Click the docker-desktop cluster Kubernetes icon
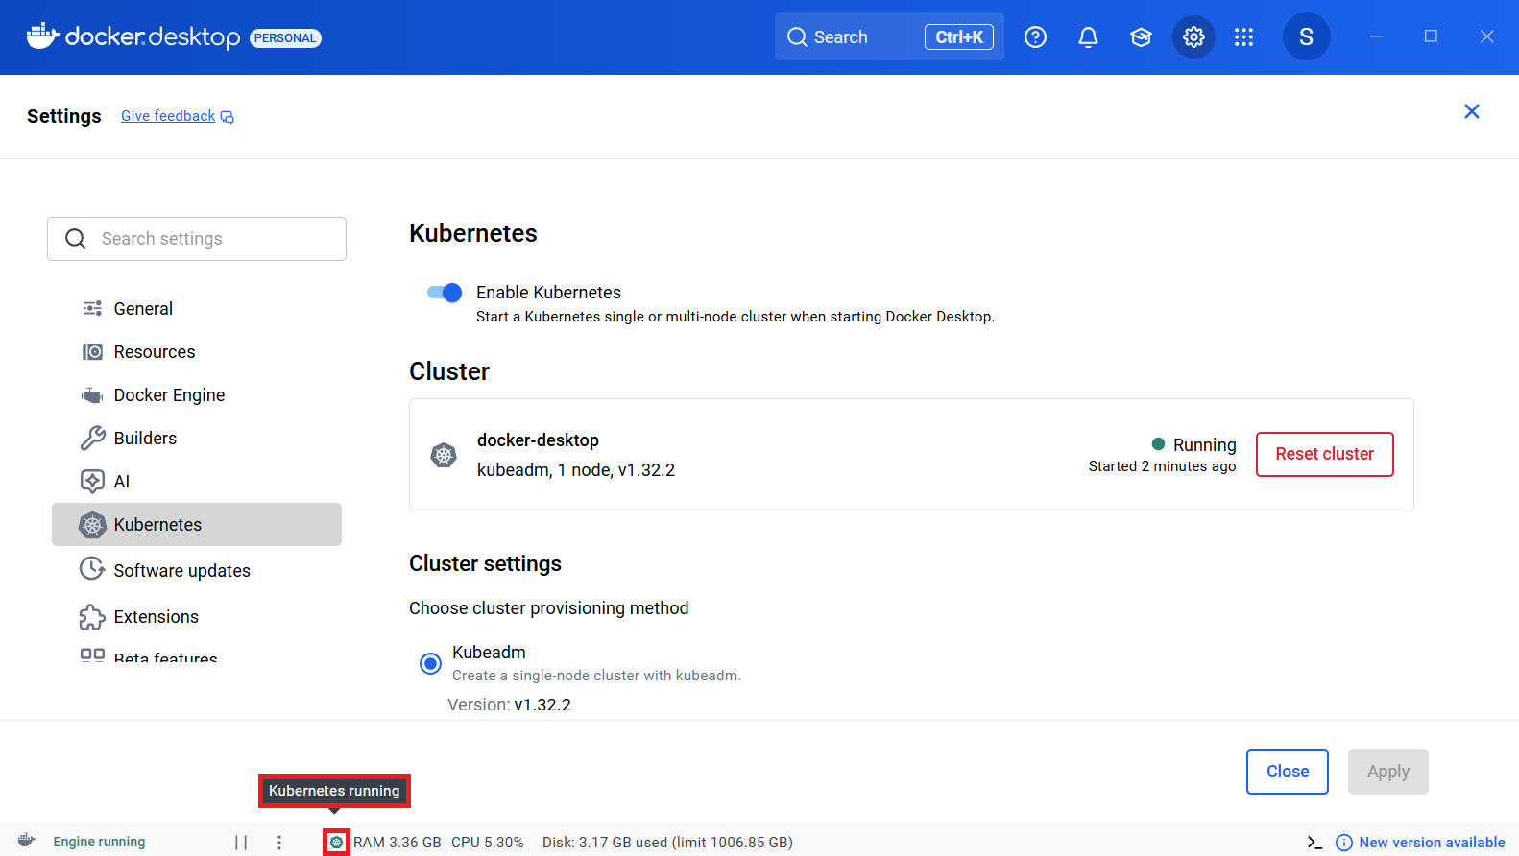Image resolution: width=1519 pixels, height=856 pixels. pos(444,455)
